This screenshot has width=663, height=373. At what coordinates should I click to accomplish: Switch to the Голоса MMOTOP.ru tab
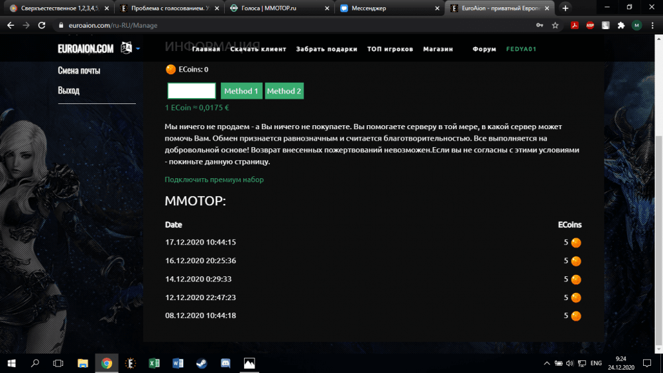275,9
